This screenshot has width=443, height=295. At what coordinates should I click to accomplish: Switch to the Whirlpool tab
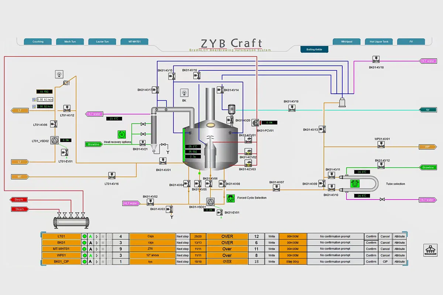347,42
